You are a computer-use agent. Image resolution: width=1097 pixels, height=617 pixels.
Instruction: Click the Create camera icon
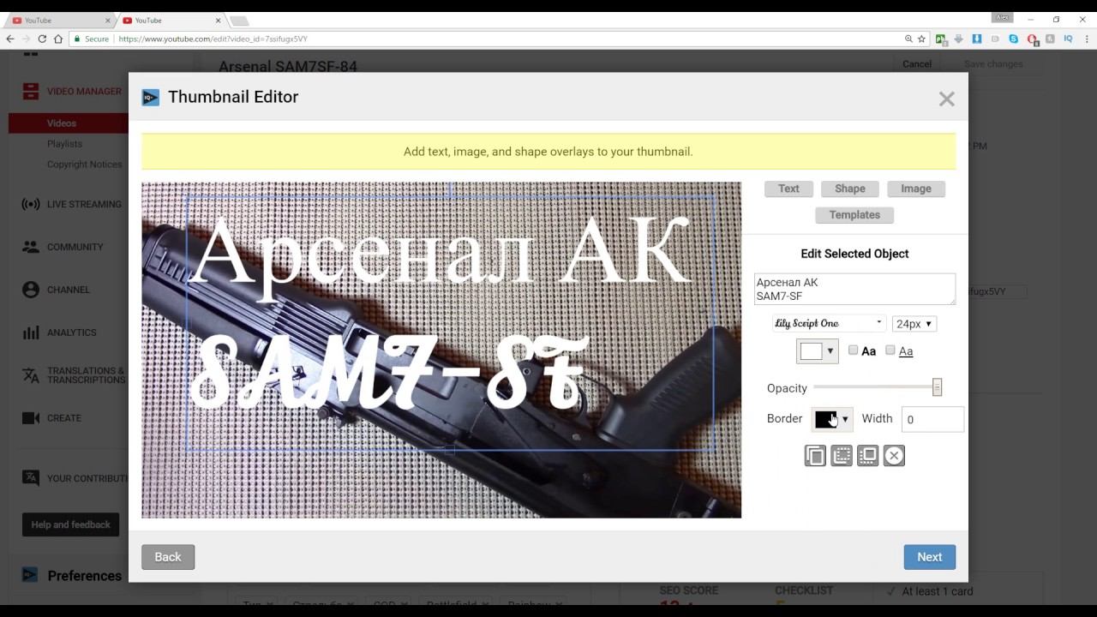point(31,418)
